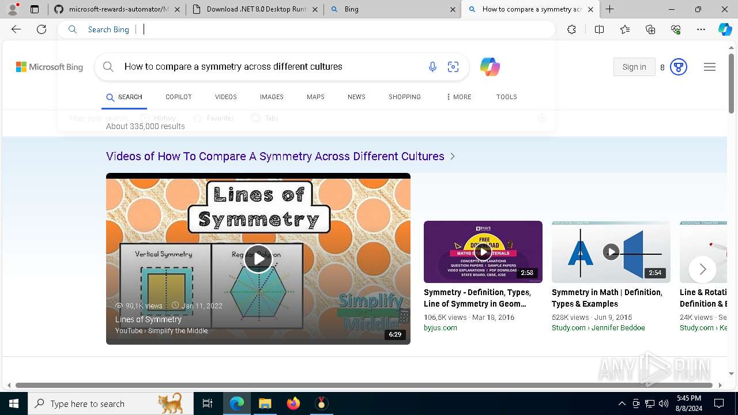Viewport: 738px width, 415px height.
Task: Open File Explorer from the taskbar
Action: [265, 403]
